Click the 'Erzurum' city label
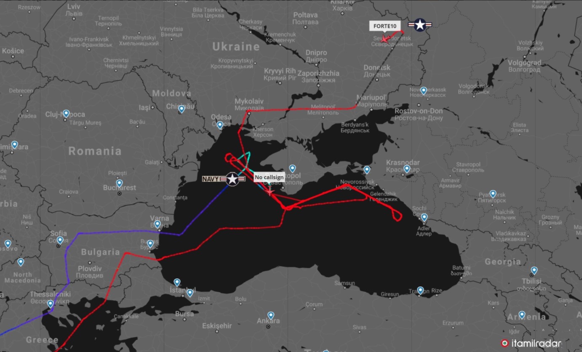 click(453, 323)
